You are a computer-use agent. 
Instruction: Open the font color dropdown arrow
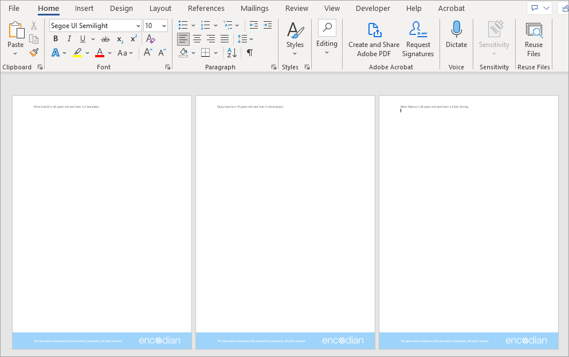(109, 53)
